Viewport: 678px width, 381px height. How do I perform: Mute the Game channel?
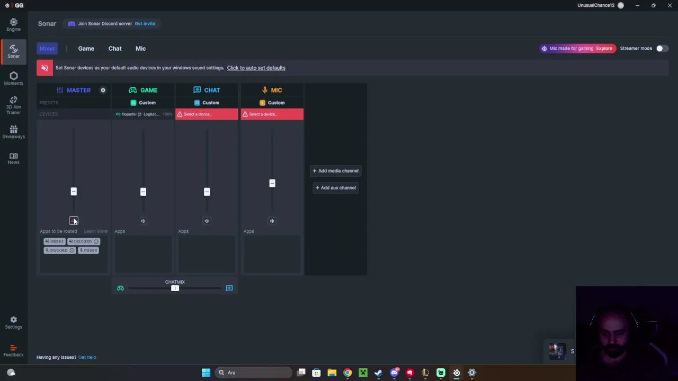143,221
